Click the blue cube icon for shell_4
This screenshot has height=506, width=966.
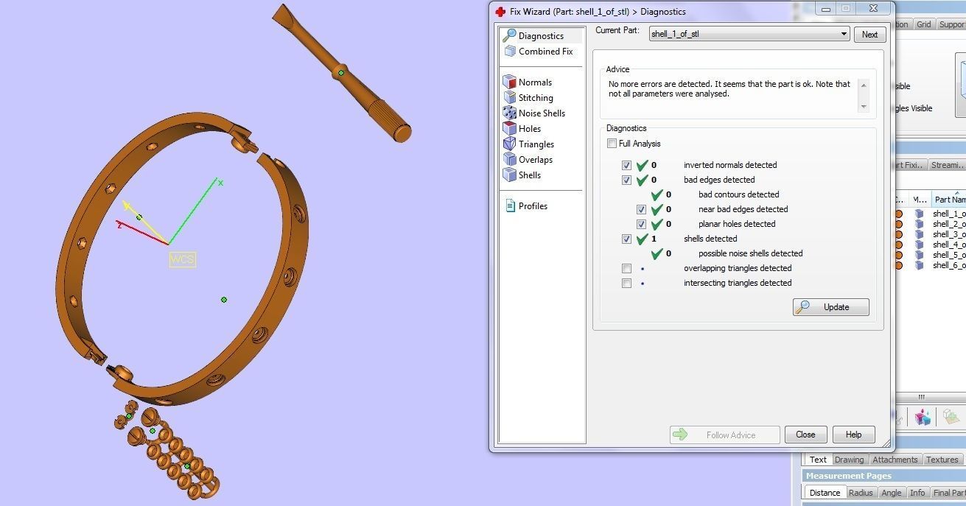[x=919, y=245]
